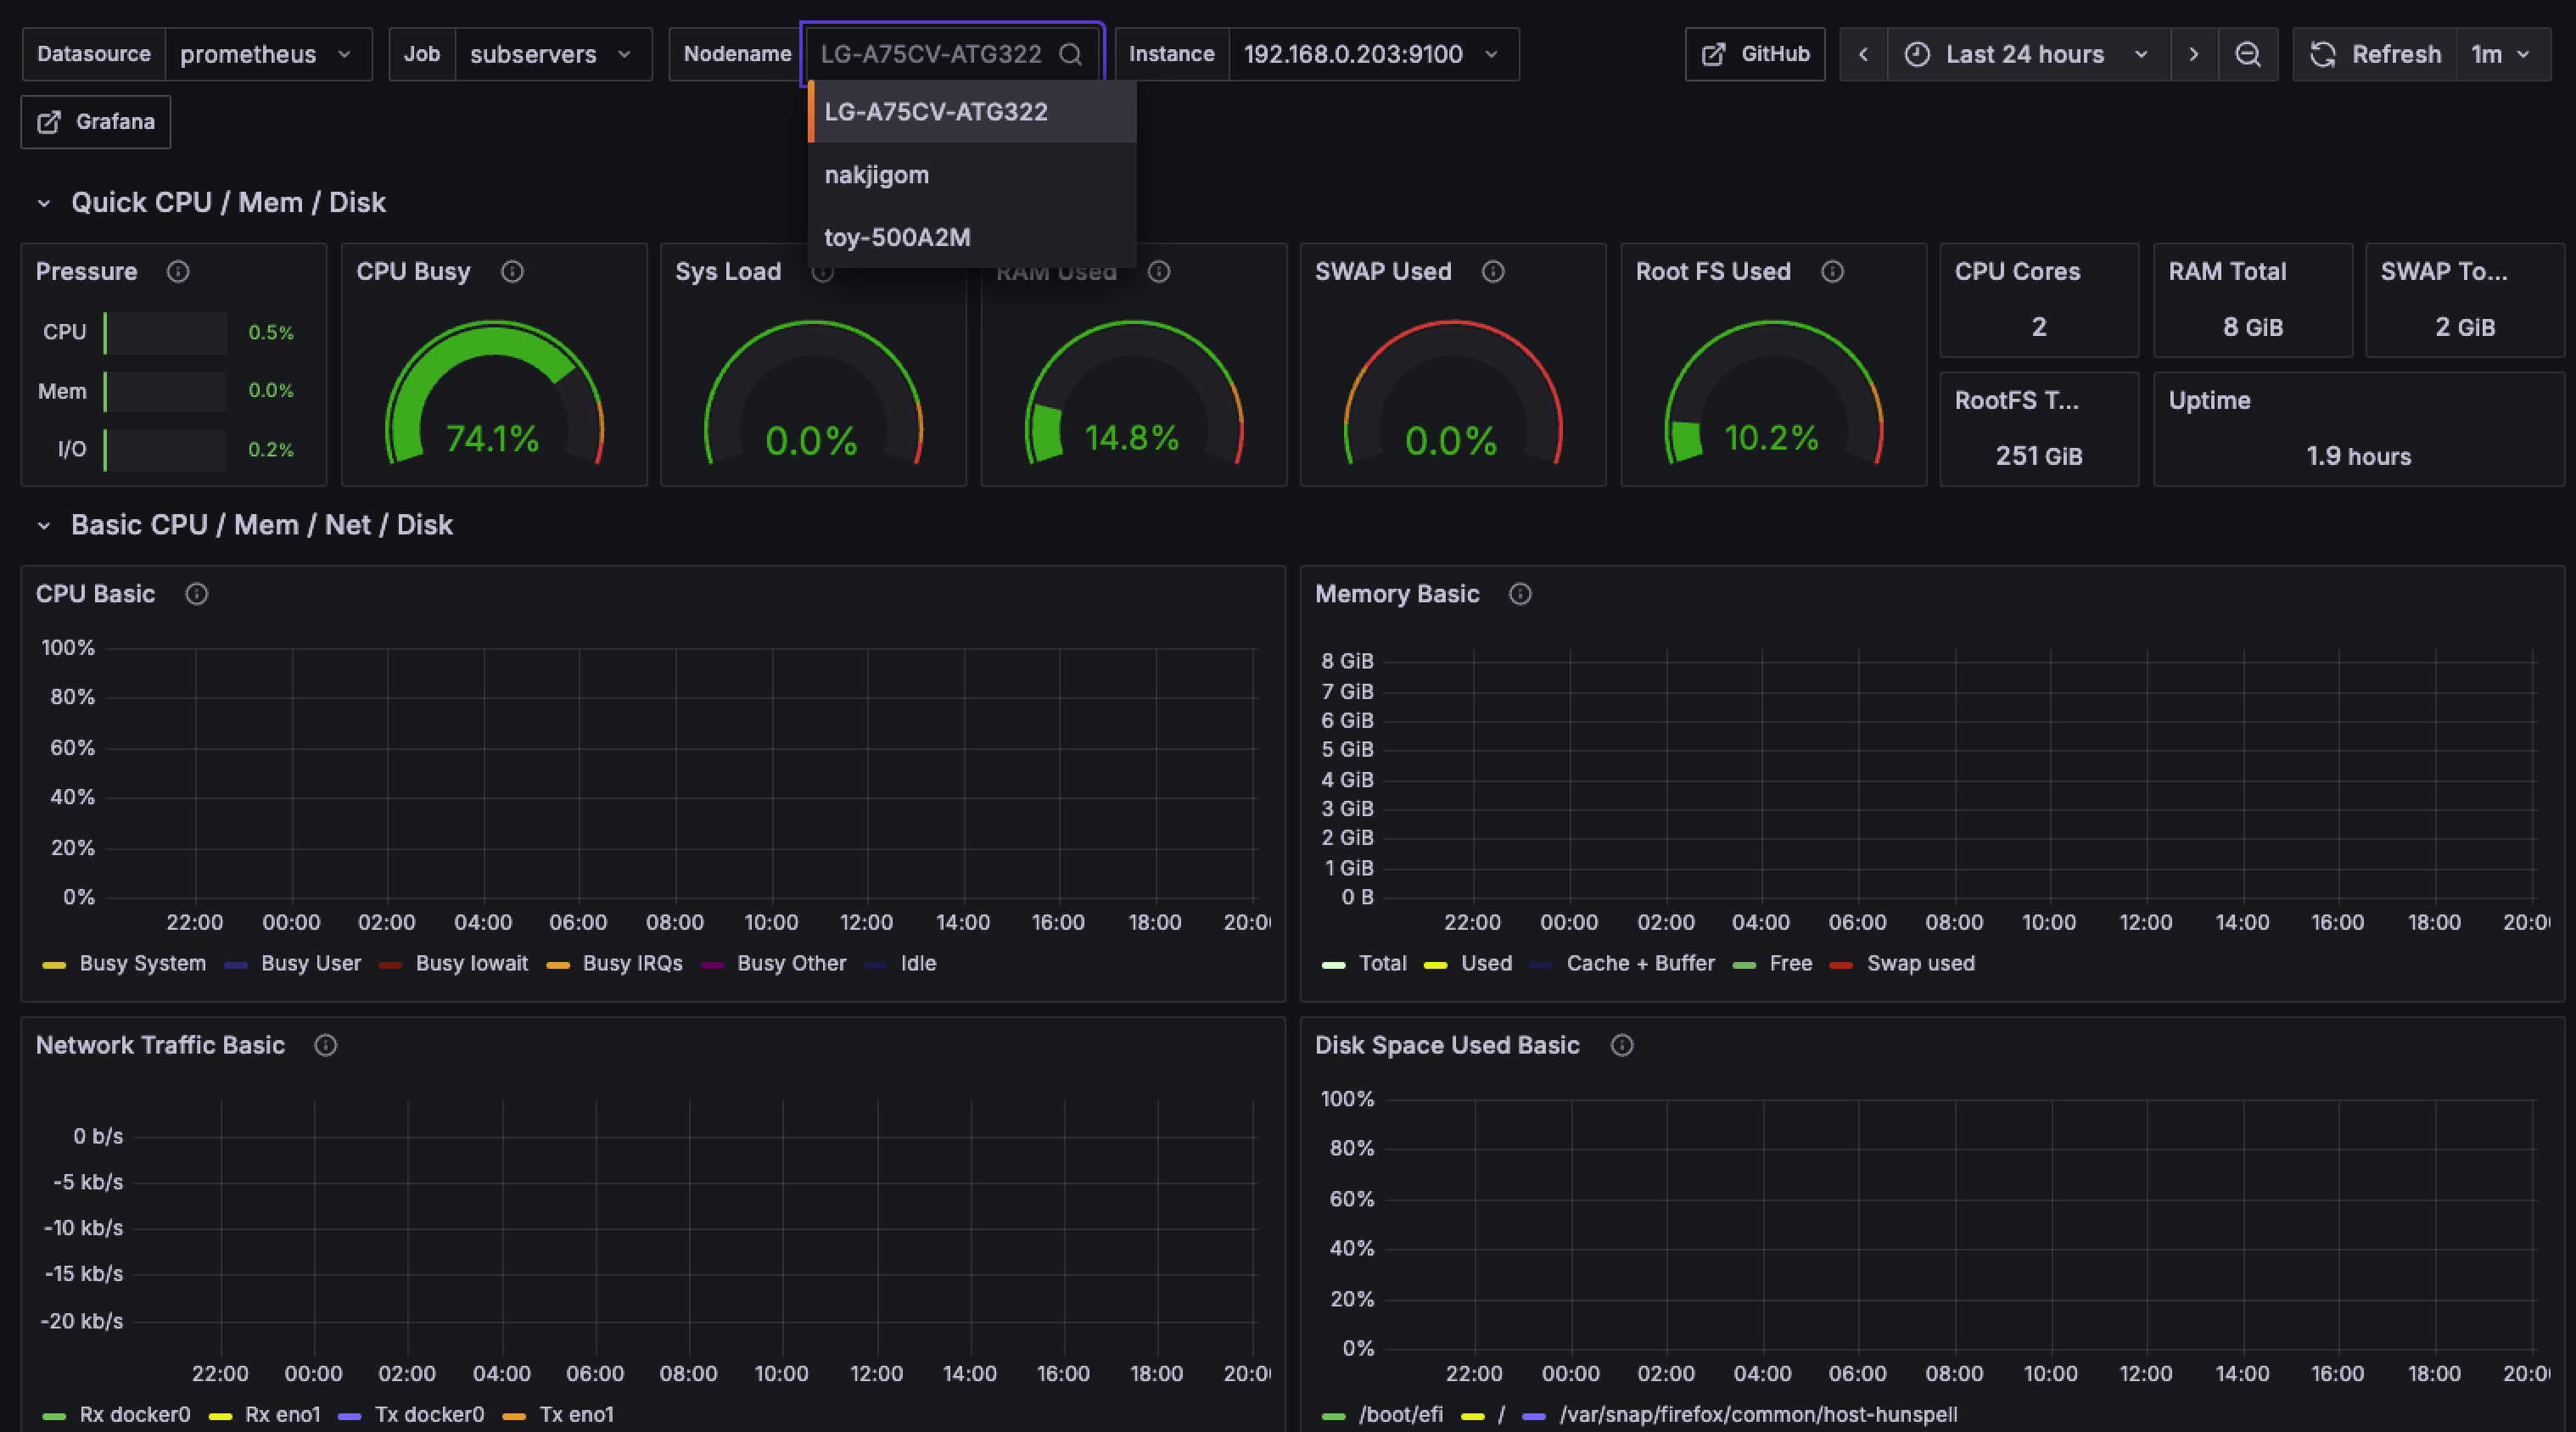This screenshot has height=1432, width=2576.
Task: Shift time range backward with left arrow
Action: click(1863, 54)
